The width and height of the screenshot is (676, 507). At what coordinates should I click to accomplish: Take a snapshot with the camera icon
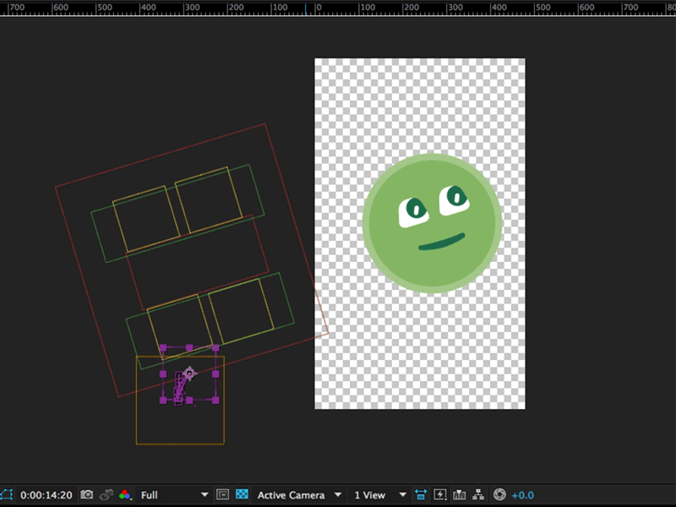(86, 494)
